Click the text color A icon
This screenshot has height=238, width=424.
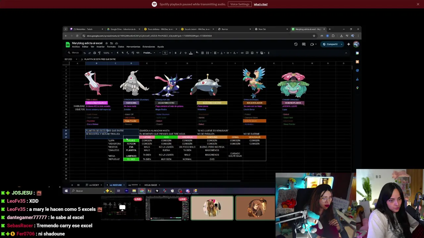point(191,53)
